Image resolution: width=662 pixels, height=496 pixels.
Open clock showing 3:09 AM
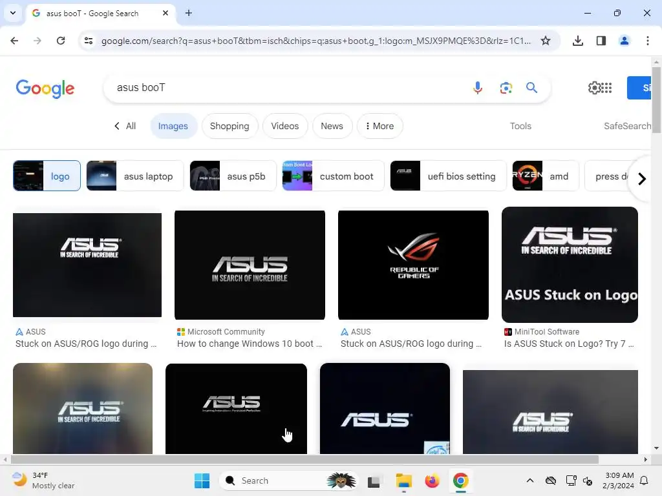(x=619, y=480)
